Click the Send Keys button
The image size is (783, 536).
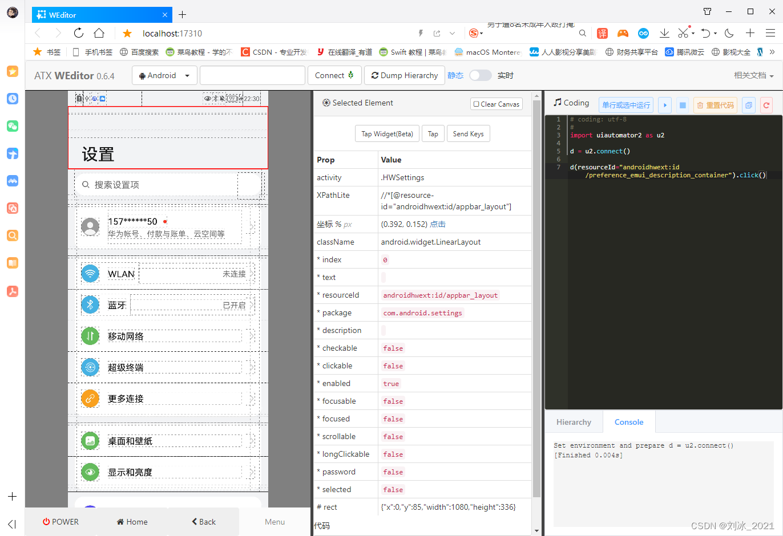pyautogui.click(x=468, y=134)
